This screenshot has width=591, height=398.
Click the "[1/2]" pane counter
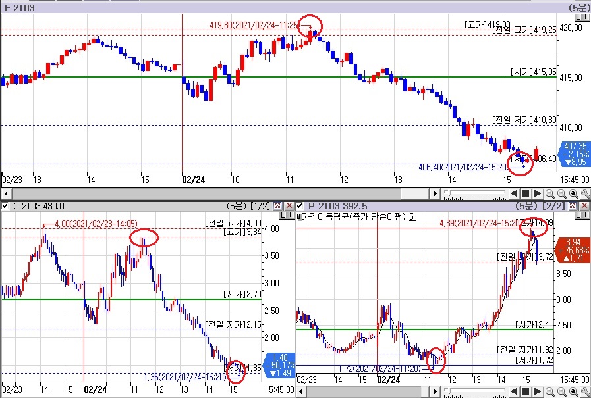[x=260, y=206]
